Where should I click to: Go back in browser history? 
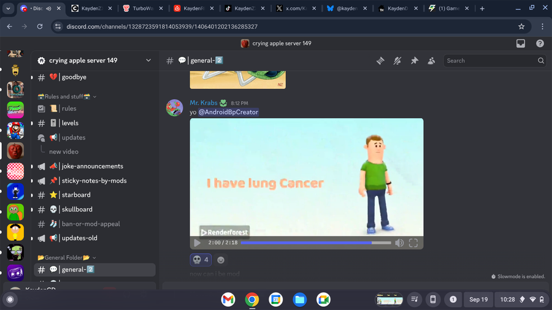(x=9, y=26)
